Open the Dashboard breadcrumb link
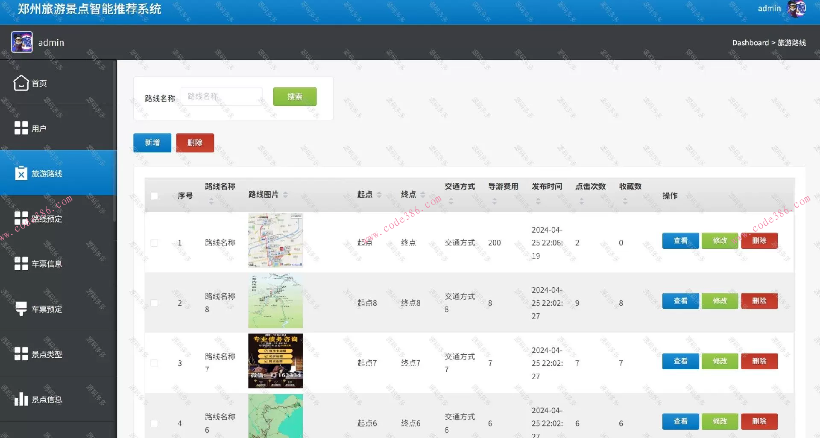Image resolution: width=820 pixels, height=438 pixels. tap(750, 43)
